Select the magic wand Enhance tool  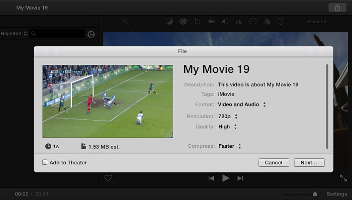[125, 21]
